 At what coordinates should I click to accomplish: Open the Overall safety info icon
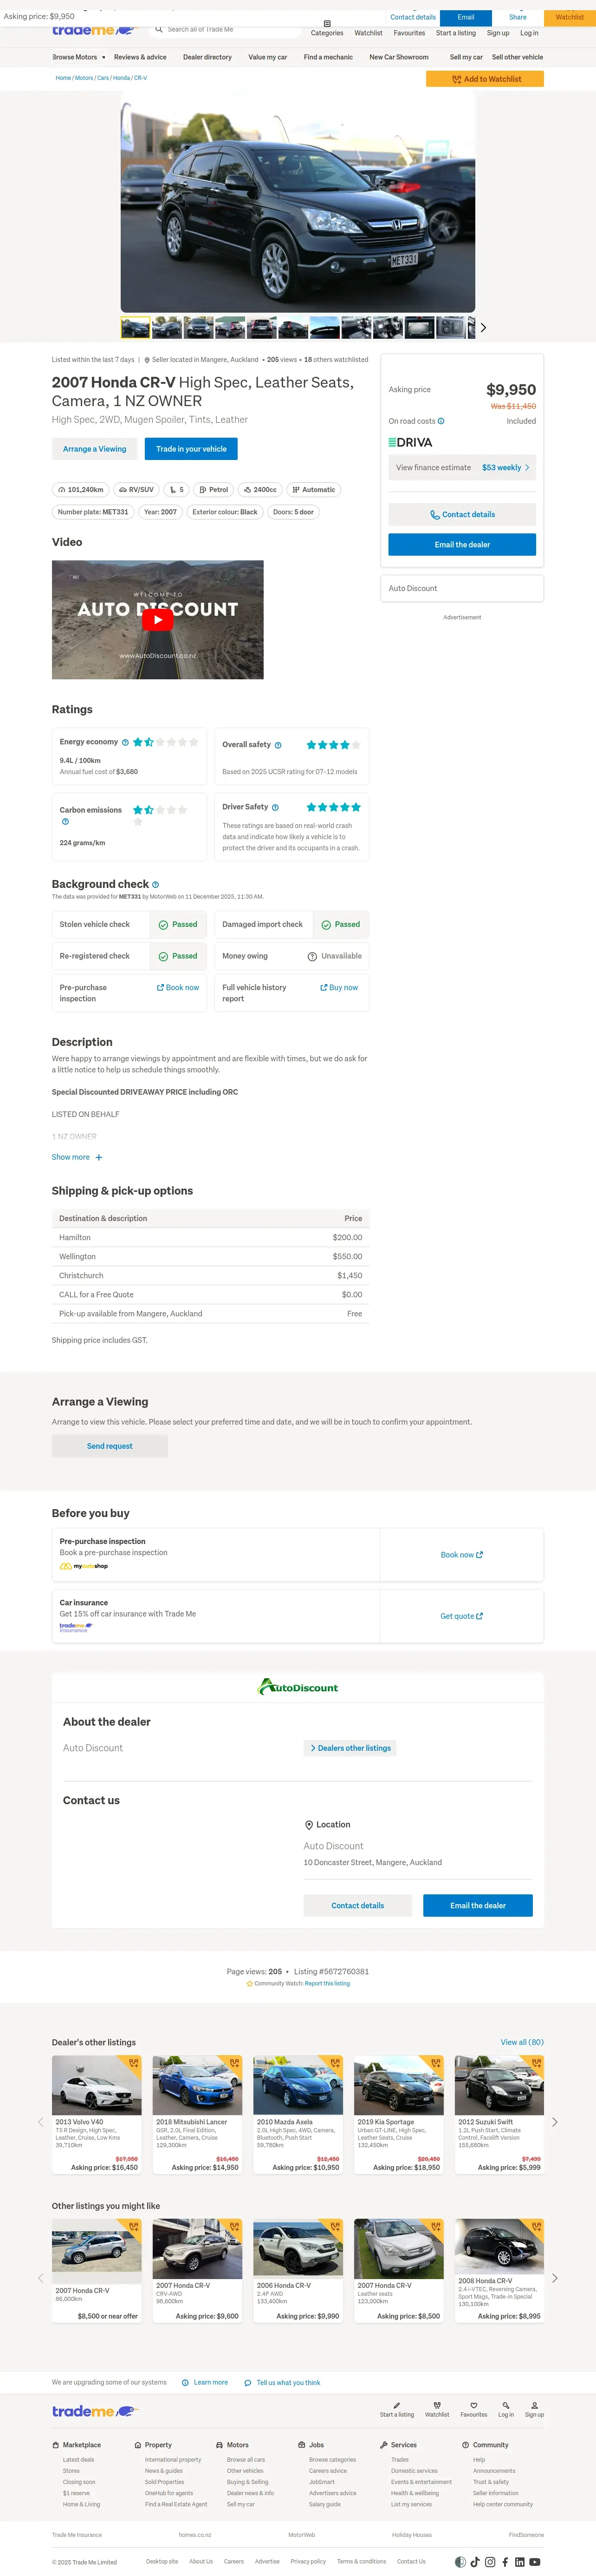coord(278,745)
